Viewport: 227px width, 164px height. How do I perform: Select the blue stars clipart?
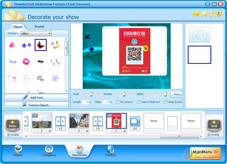(26, 45)
